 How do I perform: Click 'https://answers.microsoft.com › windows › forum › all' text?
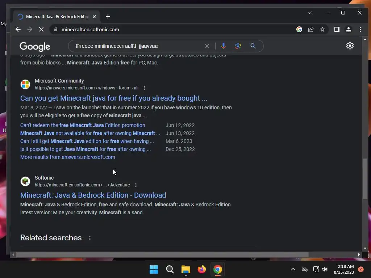tap(86, 88)
